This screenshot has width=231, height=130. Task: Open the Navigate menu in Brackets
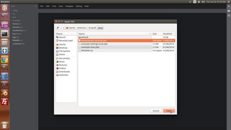tap(69, 6)
